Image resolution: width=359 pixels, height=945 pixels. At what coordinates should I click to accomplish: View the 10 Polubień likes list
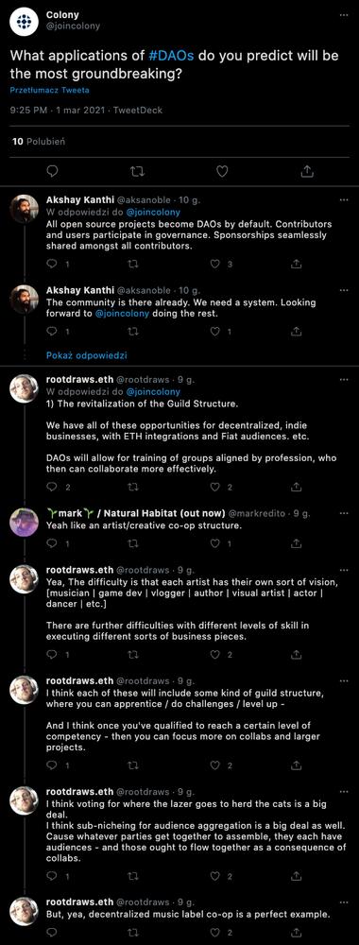(38, 141)
